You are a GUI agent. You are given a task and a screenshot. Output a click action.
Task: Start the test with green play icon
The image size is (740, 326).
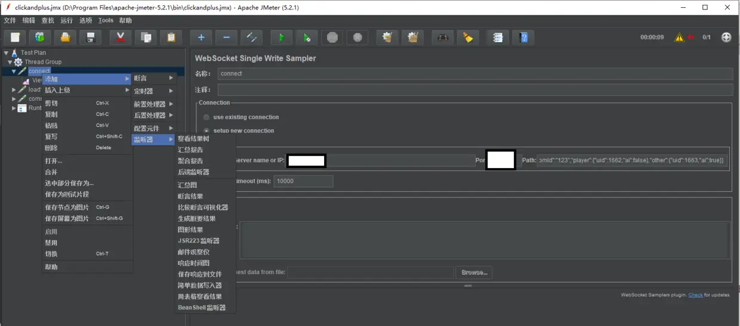pos(281,38)
